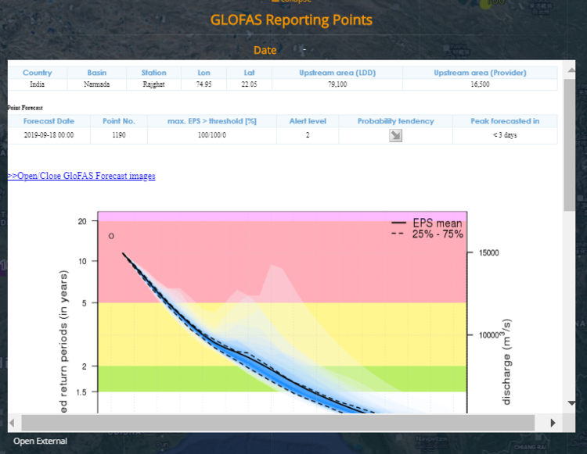
Task: Click the Rajghat station cell
Action: point(153,84)
